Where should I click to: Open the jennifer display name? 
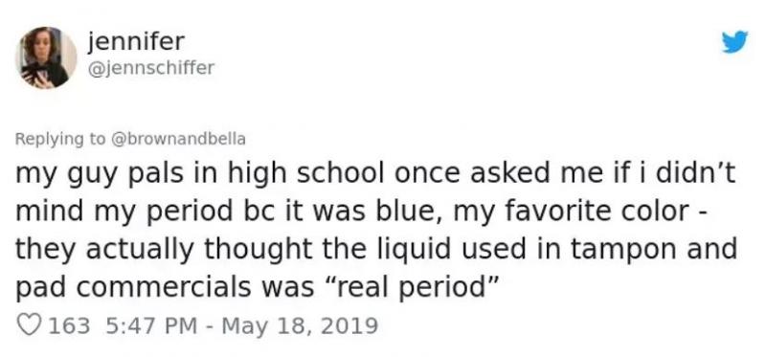(136, 41)
